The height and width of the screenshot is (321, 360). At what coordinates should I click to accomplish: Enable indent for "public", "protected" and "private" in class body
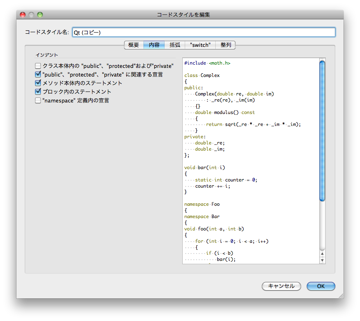coord(38,66)
